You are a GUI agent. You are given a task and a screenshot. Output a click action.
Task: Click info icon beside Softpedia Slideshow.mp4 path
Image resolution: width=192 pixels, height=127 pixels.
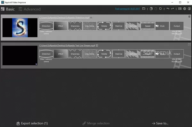91,18
